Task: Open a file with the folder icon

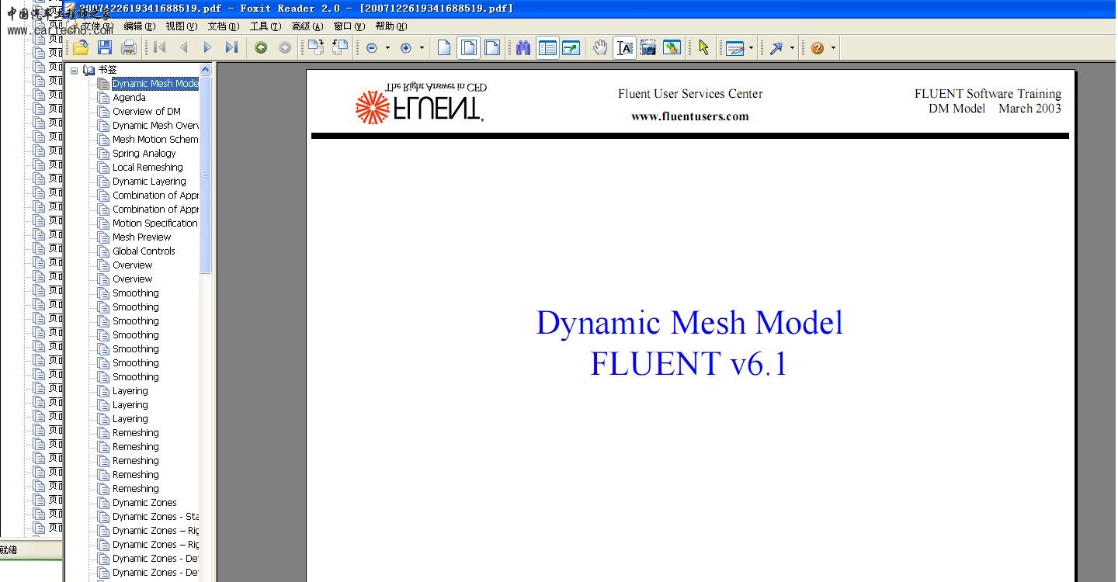Action: (81, 48)
